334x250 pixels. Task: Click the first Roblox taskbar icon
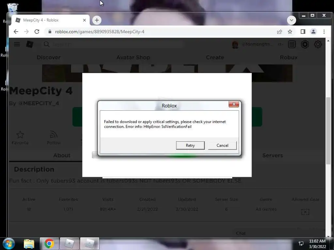(69, 243)
